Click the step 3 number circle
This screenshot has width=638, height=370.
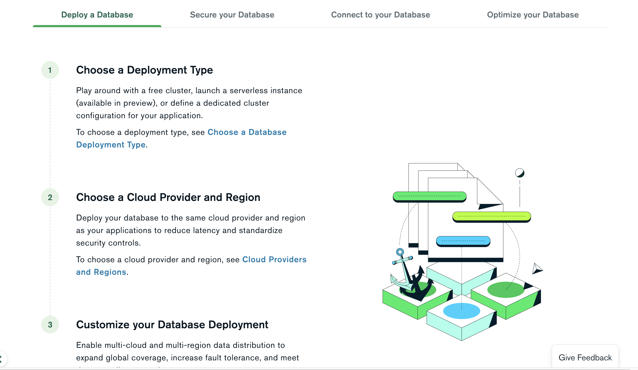point(50,325)
